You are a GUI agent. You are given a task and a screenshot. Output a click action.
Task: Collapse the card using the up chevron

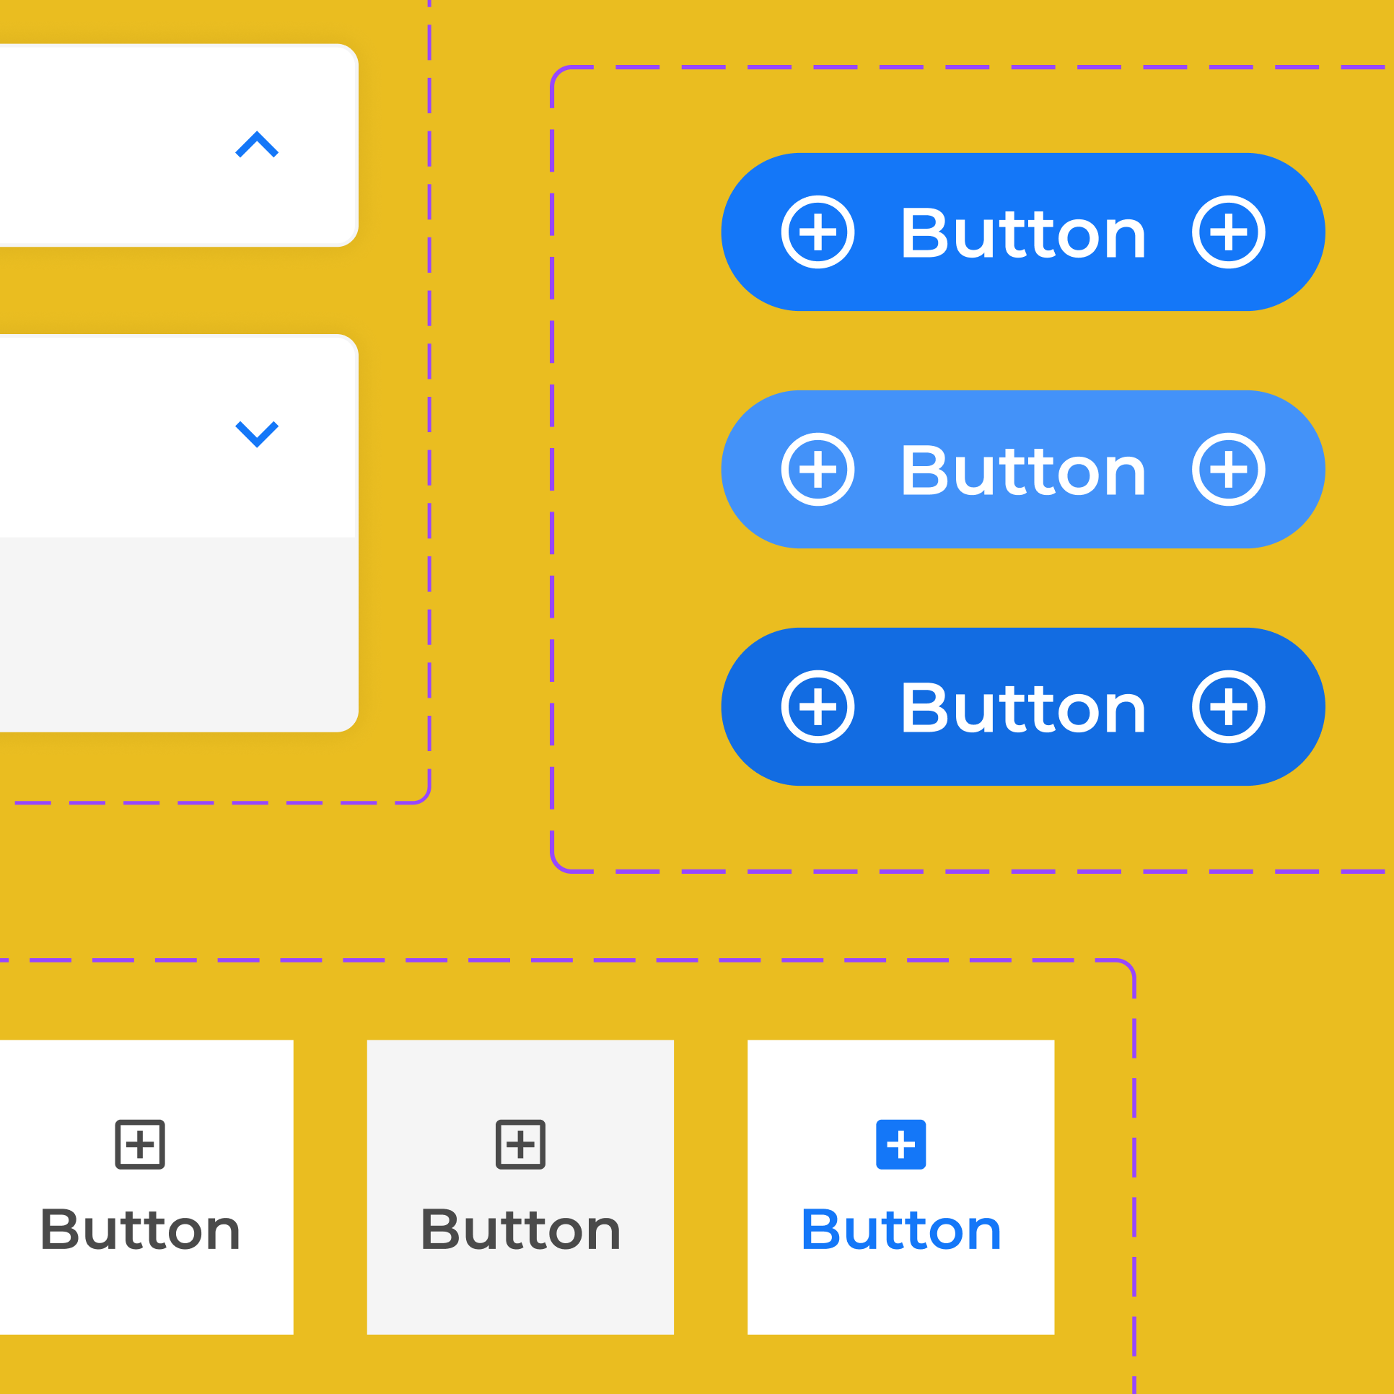tap(257, 144)
